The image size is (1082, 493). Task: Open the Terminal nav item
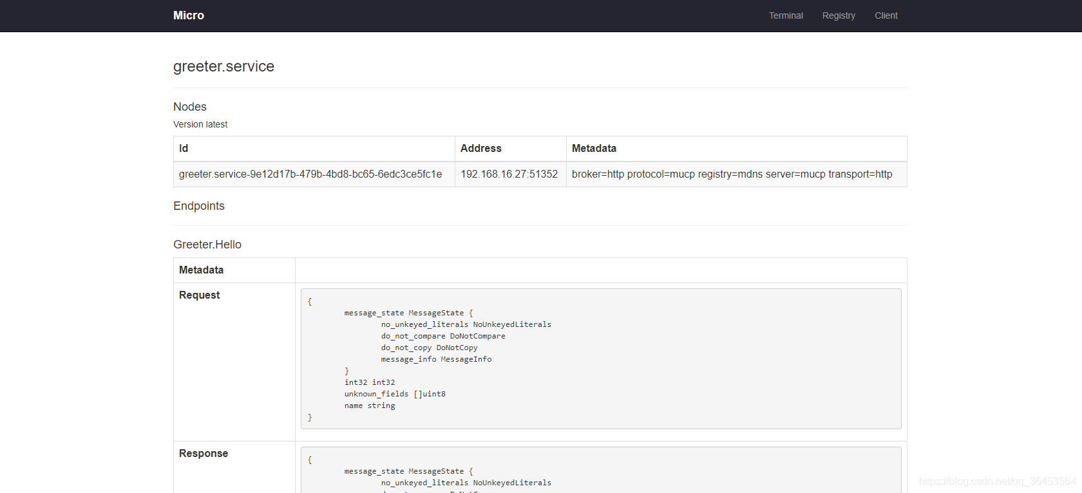click(786, 15)
